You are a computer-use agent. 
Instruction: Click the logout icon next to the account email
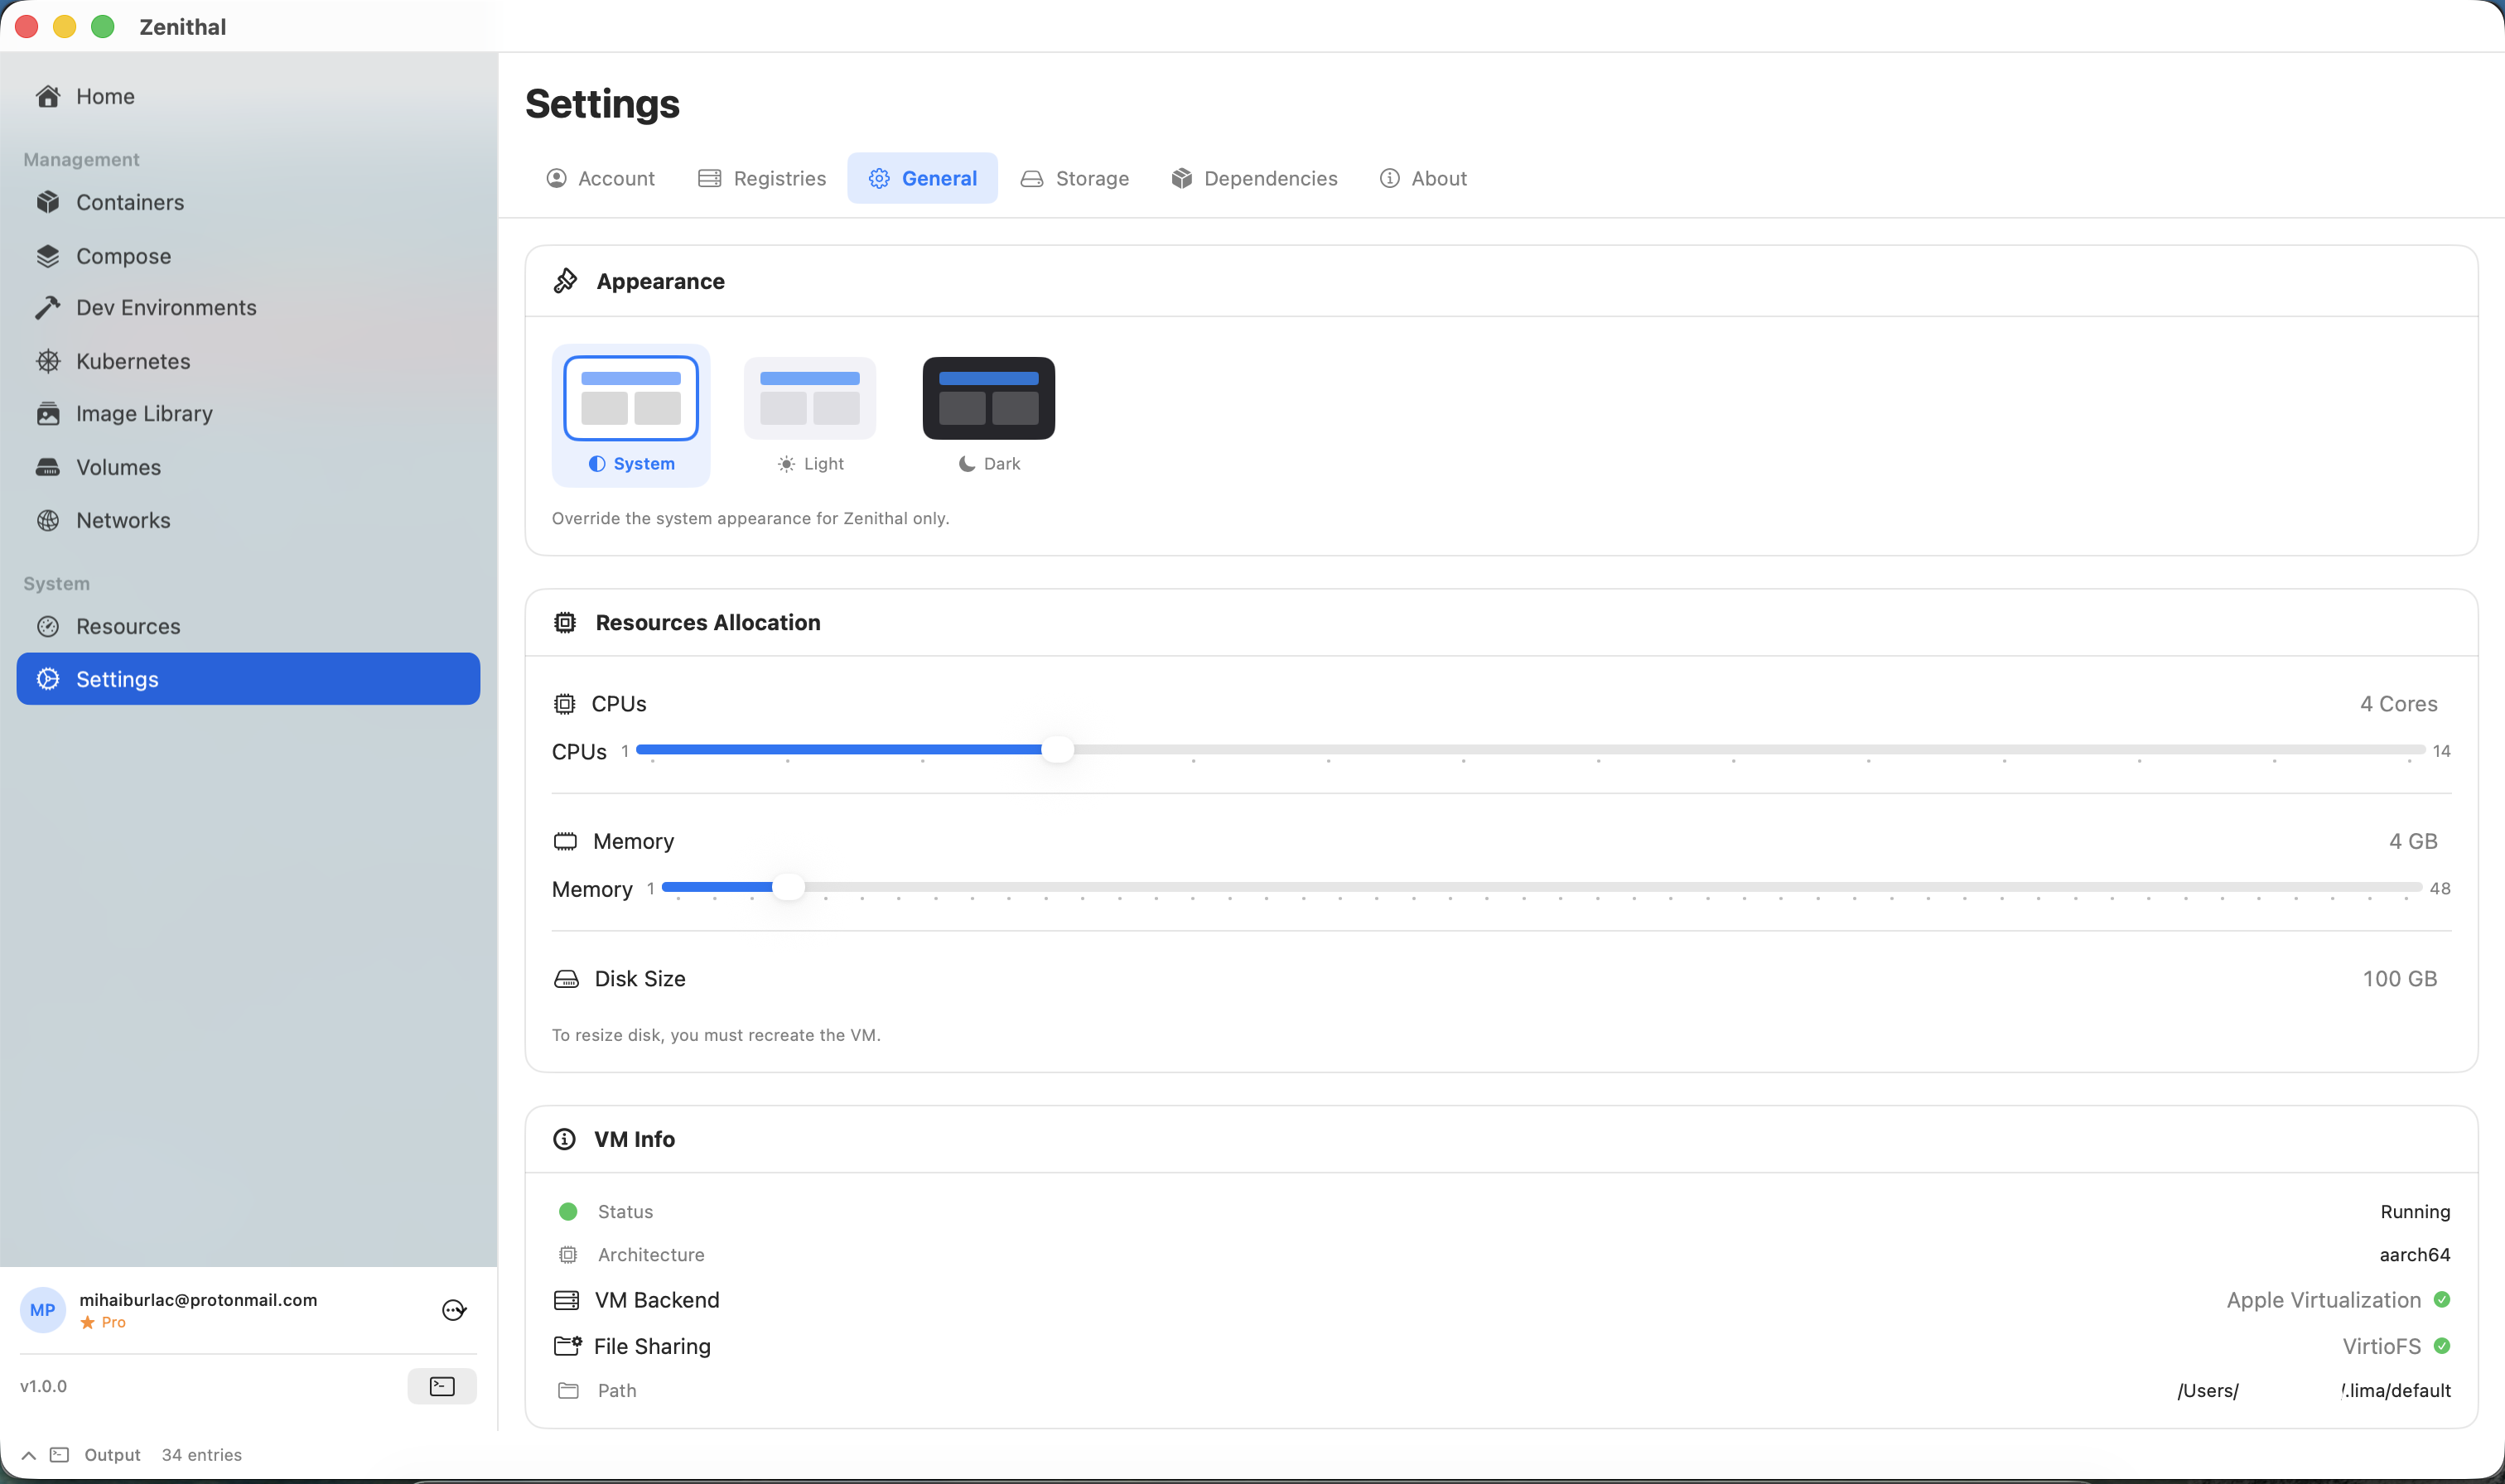452,1309
